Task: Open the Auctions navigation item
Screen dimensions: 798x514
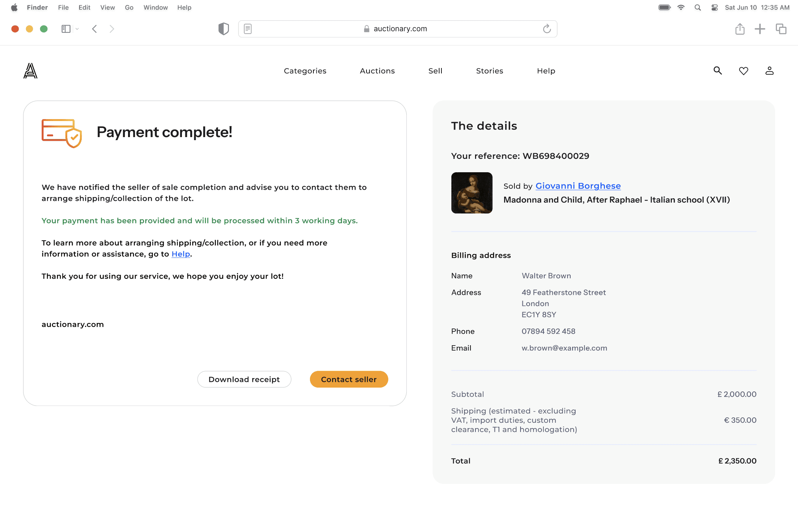Action: point(377,71)
